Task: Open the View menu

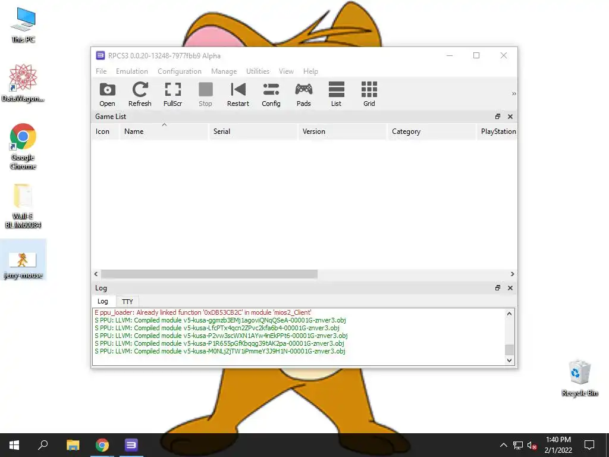Action: pos(286,71)
